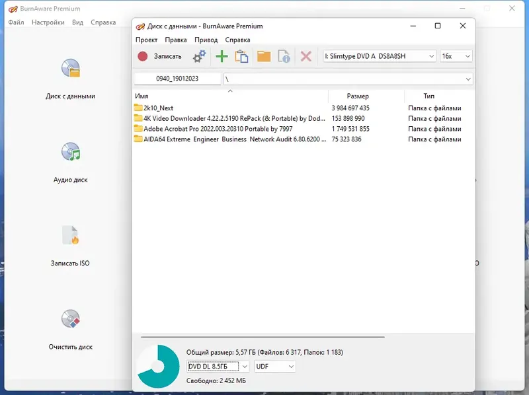Open file properties info icon
The image size is (529, 395).
point(284,56)
